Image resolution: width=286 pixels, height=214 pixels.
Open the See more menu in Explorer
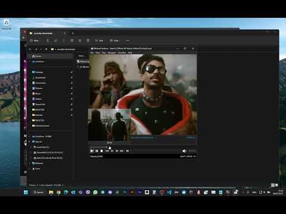(x=128, y=40)
